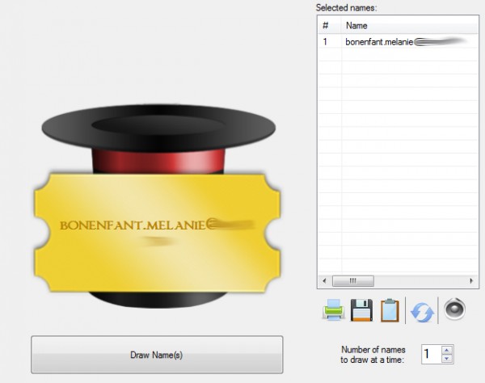
Task: Click the Draw Name(s) button
Action: 157,355
